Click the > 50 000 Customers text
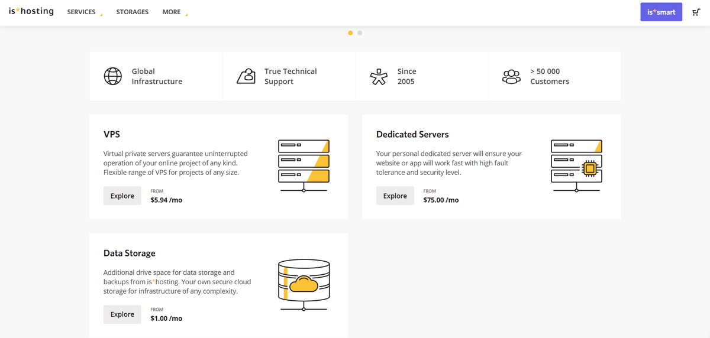The image size is (710, 338). (x=550, y=76)
